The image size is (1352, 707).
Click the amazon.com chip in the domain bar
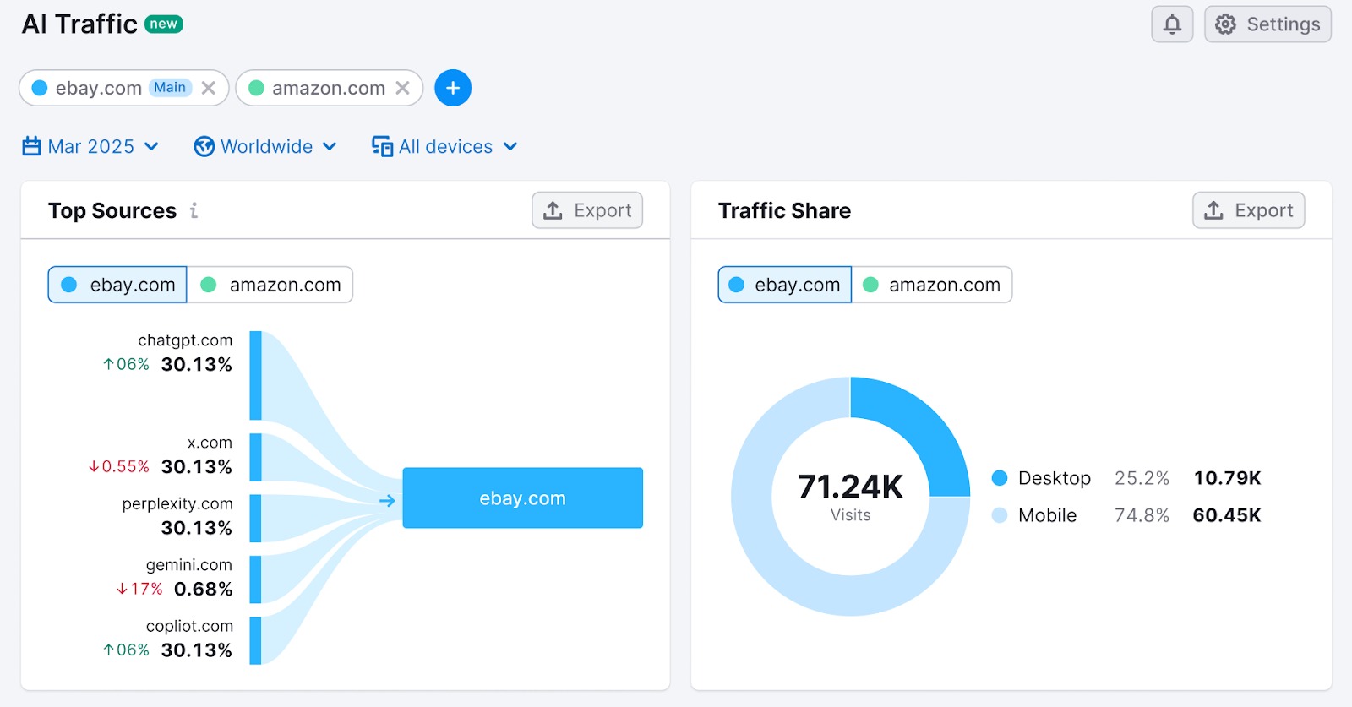pyautogui.click(x=328, y=88)
